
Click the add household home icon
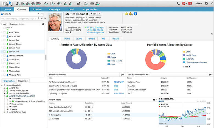[33, 3]
